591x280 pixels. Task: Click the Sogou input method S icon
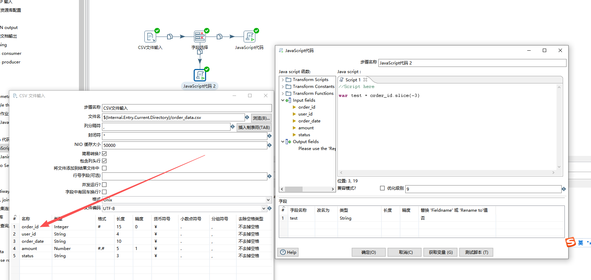click(x=571, y=242)
